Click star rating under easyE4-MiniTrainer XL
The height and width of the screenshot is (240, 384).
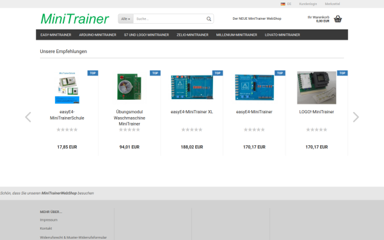click(192, 129)
